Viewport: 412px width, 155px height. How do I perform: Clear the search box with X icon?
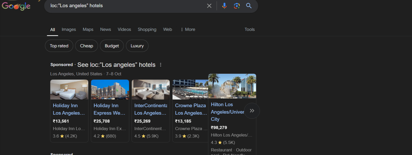[209, 6]
